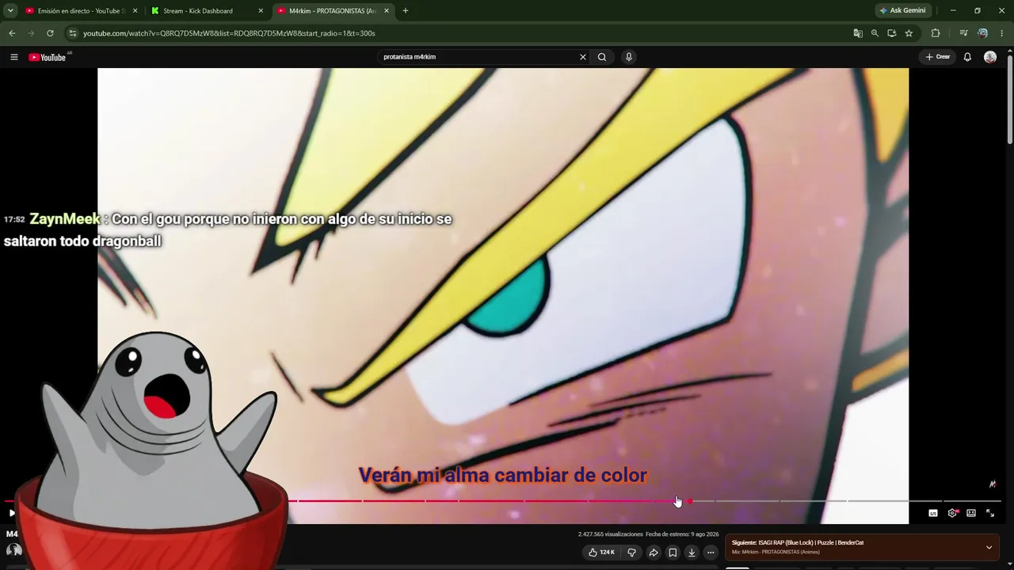Translate this page icon in address bar

click(x=858, y=33)
